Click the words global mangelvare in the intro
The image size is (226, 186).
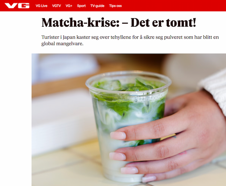click(62, 44)
